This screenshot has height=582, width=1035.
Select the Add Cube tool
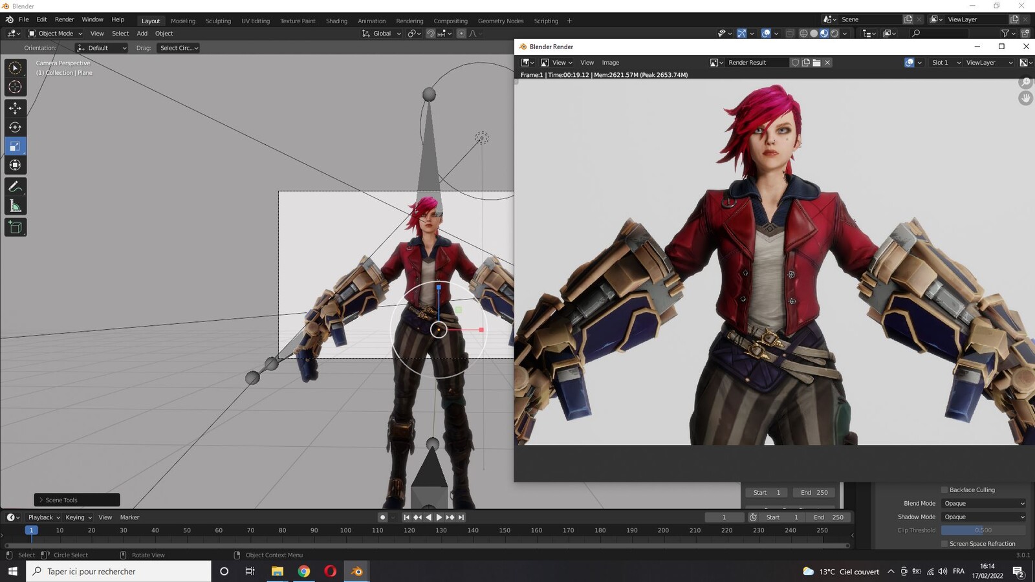[16, 227]
